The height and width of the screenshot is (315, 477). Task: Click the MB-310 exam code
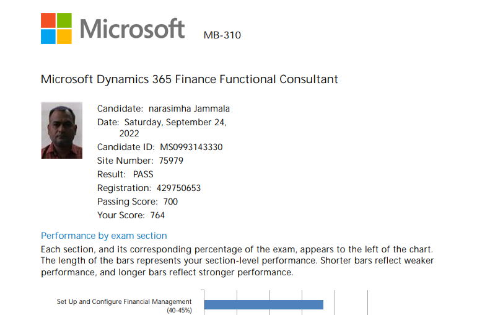point(222,35)
